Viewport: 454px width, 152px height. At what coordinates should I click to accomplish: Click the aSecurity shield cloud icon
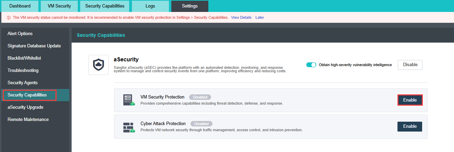[98, 65]
